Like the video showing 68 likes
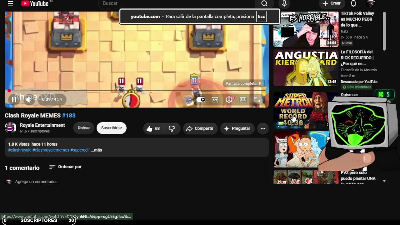 point(153,128)
